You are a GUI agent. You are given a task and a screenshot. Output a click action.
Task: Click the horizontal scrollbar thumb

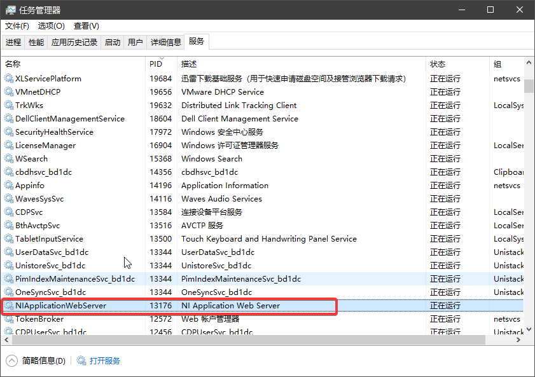point(249,340)
